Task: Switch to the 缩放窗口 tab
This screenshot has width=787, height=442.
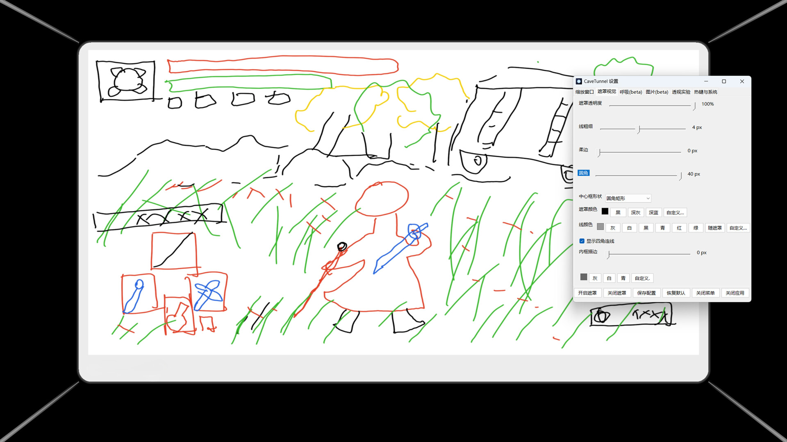Action: point(585,92)
